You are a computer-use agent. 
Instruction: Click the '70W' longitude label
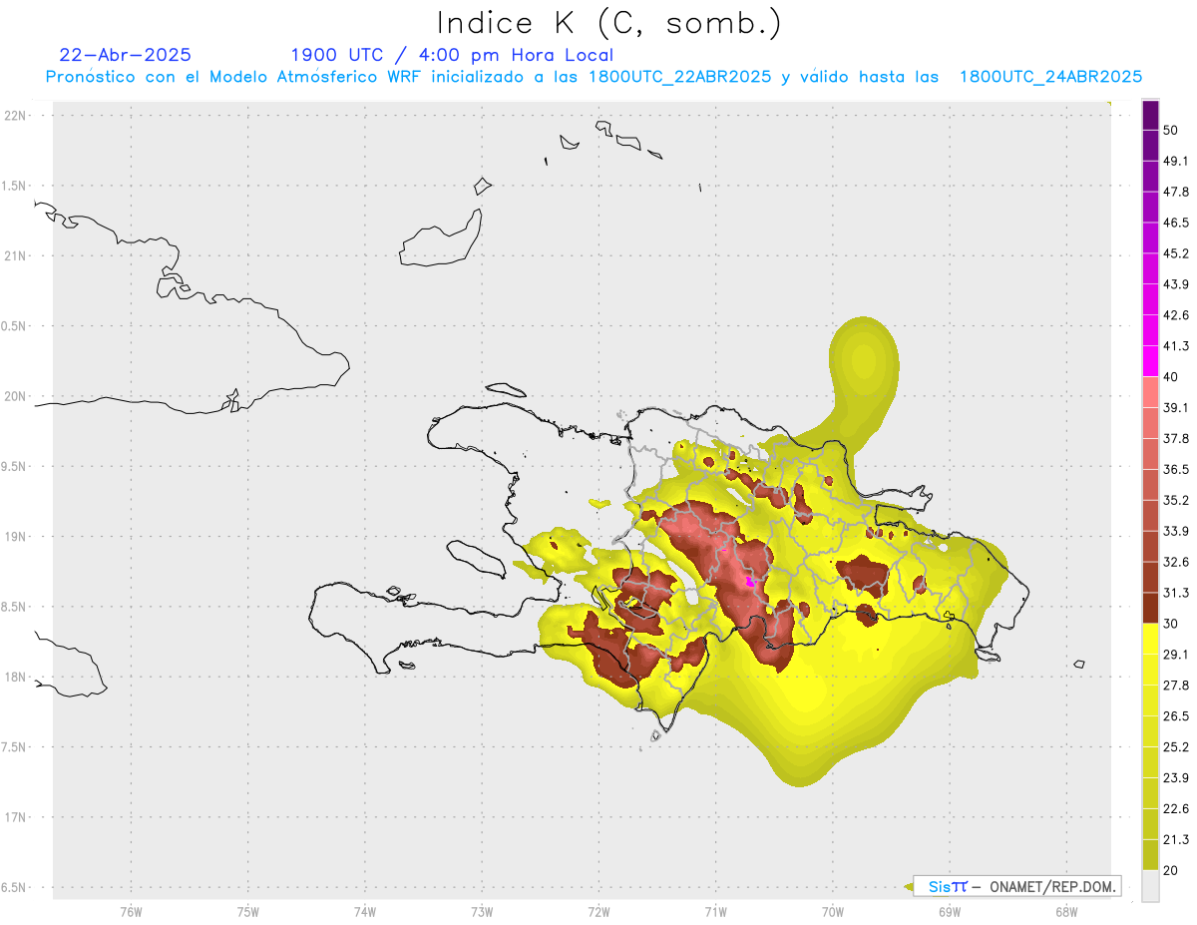pyautogui.click(x=833, y=911)
